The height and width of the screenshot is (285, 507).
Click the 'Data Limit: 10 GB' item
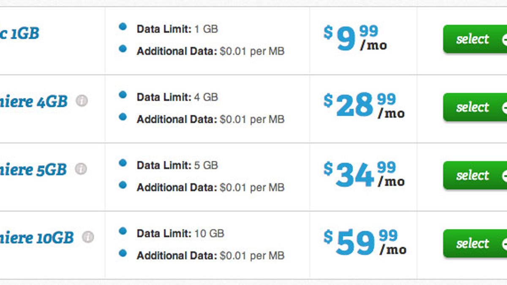click(180, 233)
